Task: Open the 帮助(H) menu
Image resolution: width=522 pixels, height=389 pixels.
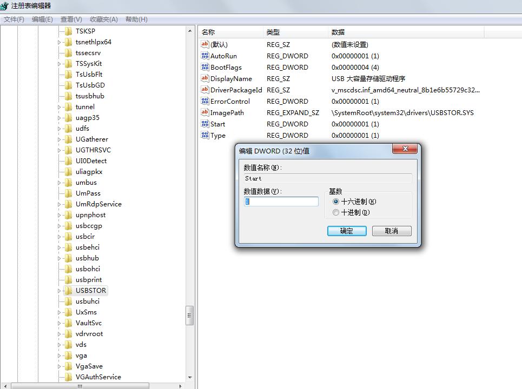Action: point(136,19)
